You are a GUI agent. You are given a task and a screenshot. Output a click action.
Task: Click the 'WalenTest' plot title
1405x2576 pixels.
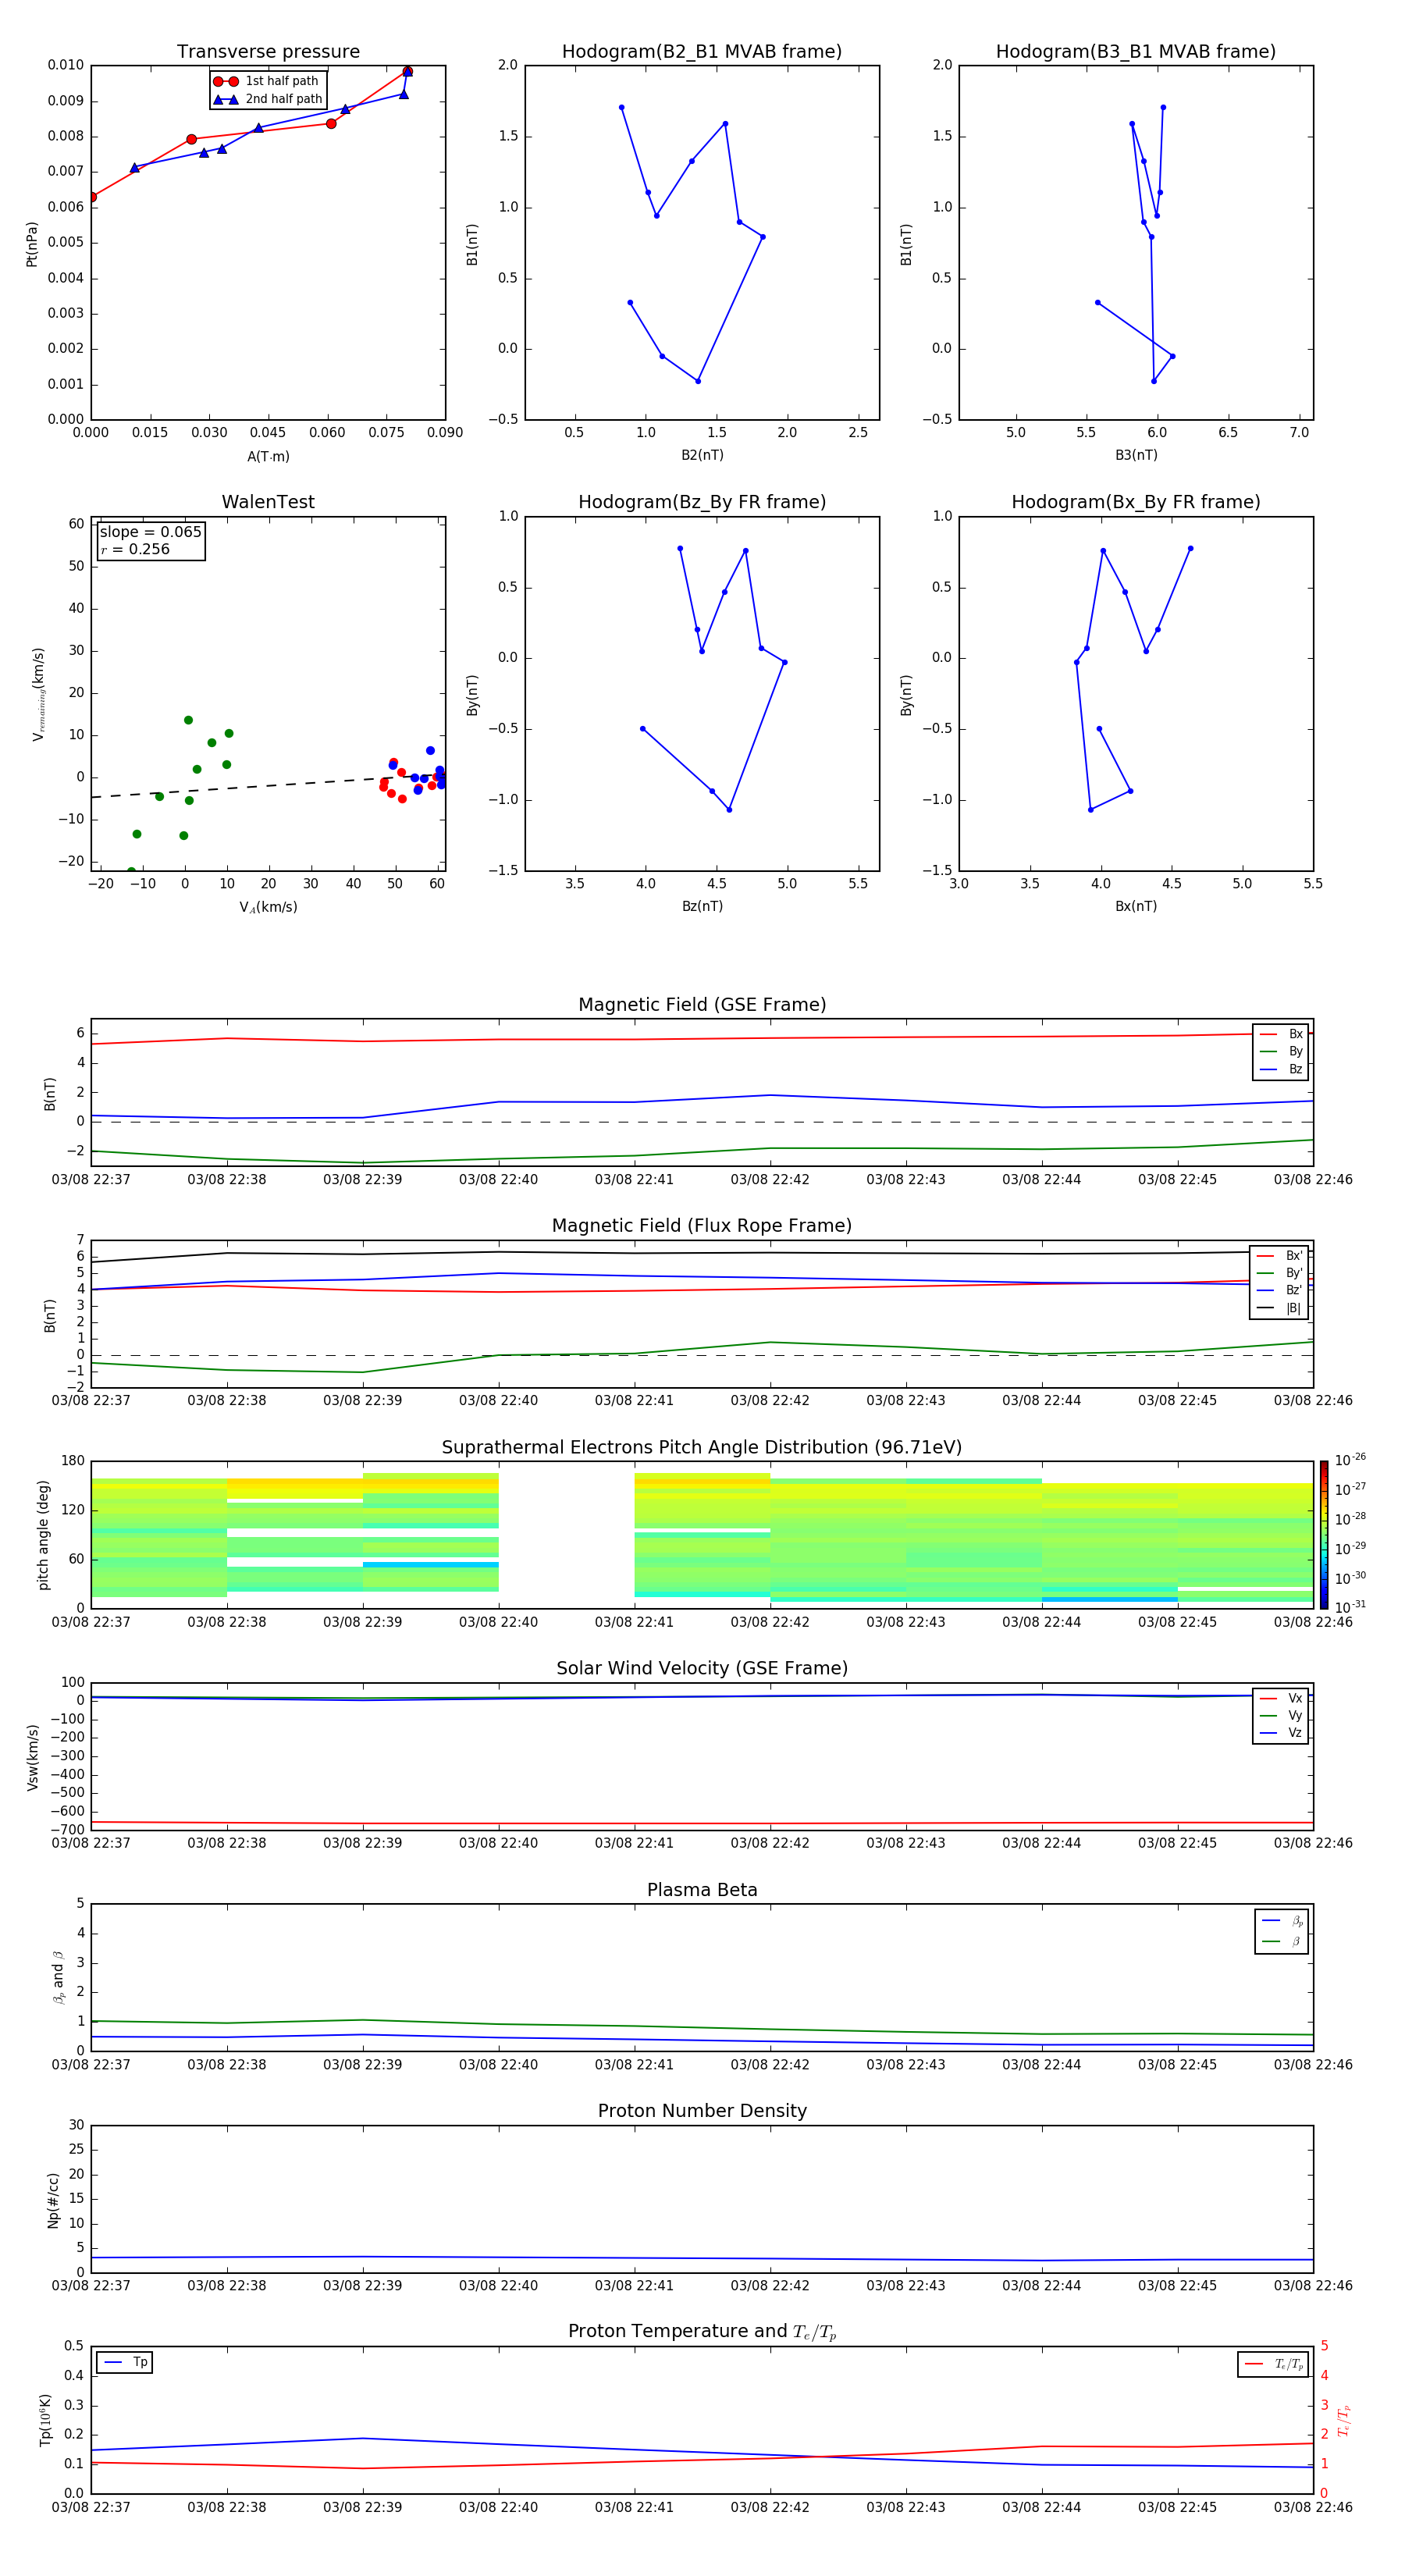pyautogui.click(x=268, y=502)
